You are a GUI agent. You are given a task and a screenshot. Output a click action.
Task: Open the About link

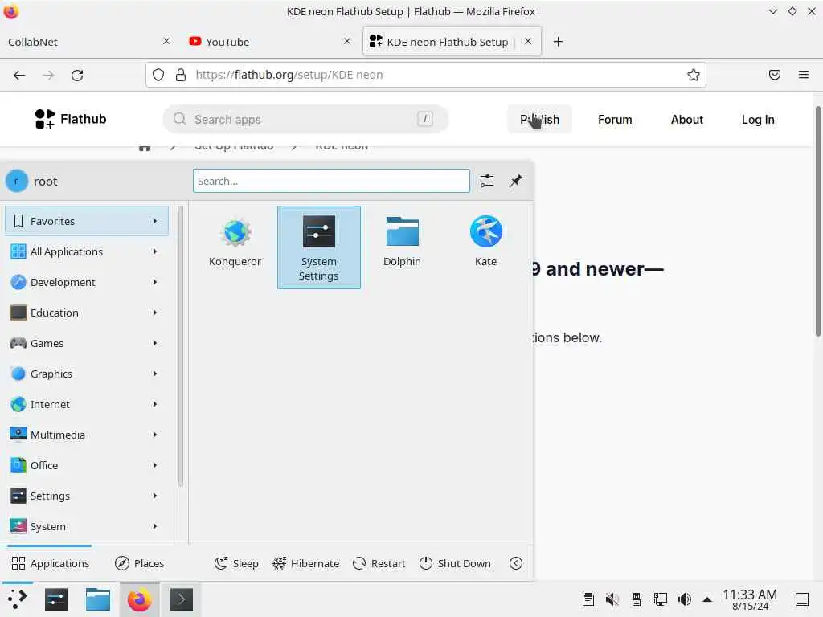686,119
